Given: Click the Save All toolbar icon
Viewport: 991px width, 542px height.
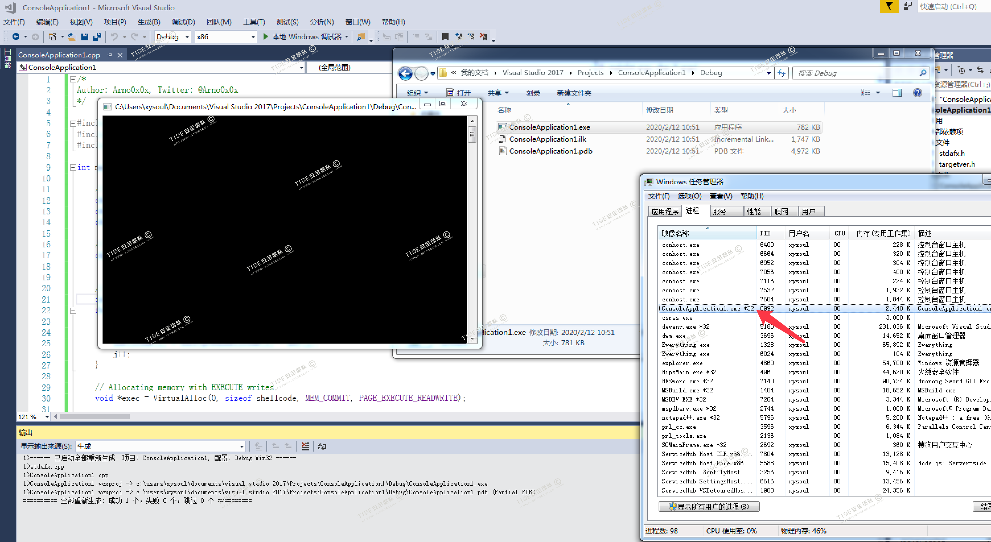Looking at the screenshot, I should [97, 37].
